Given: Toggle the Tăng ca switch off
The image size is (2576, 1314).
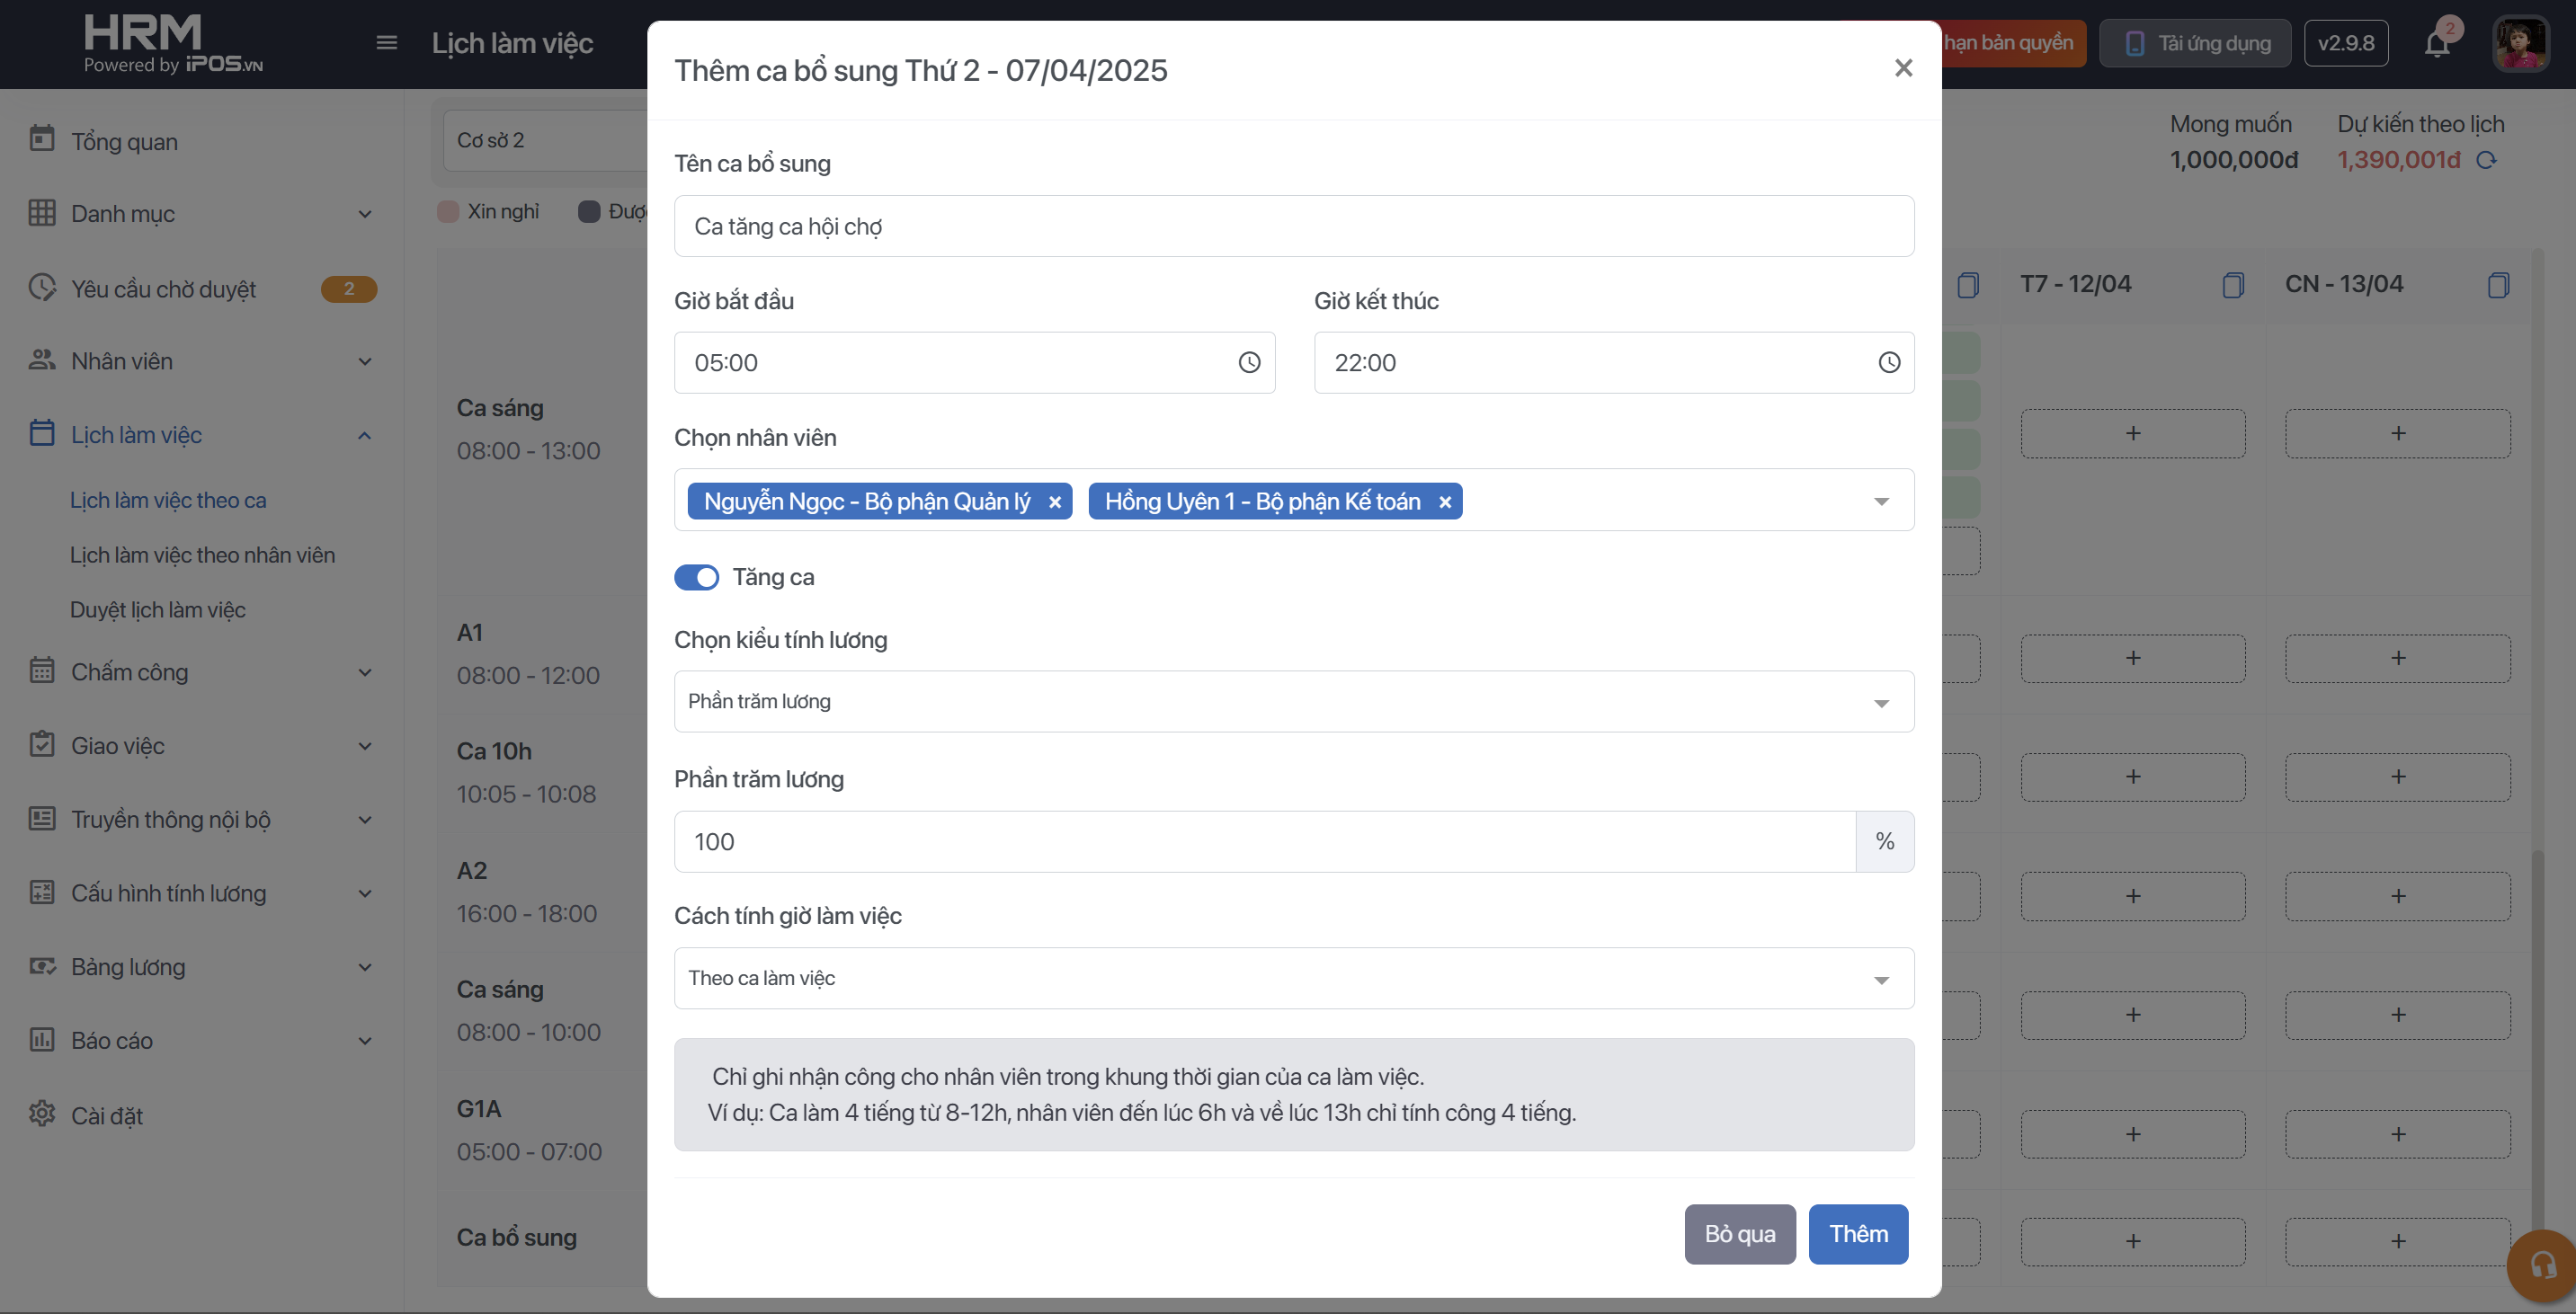Looking at the screenshot, I should [696, 578].
